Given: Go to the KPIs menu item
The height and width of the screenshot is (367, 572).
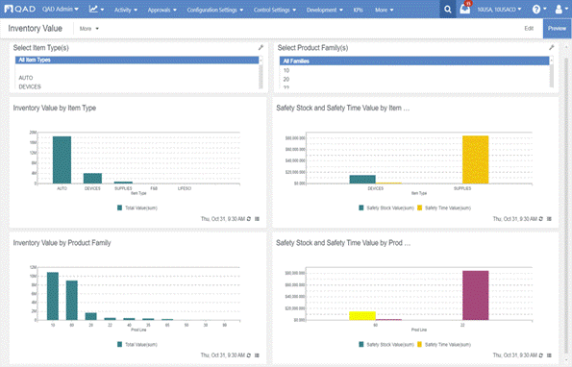Looking at the screenshot, I should pyautogui.click(x=359, y=10).
